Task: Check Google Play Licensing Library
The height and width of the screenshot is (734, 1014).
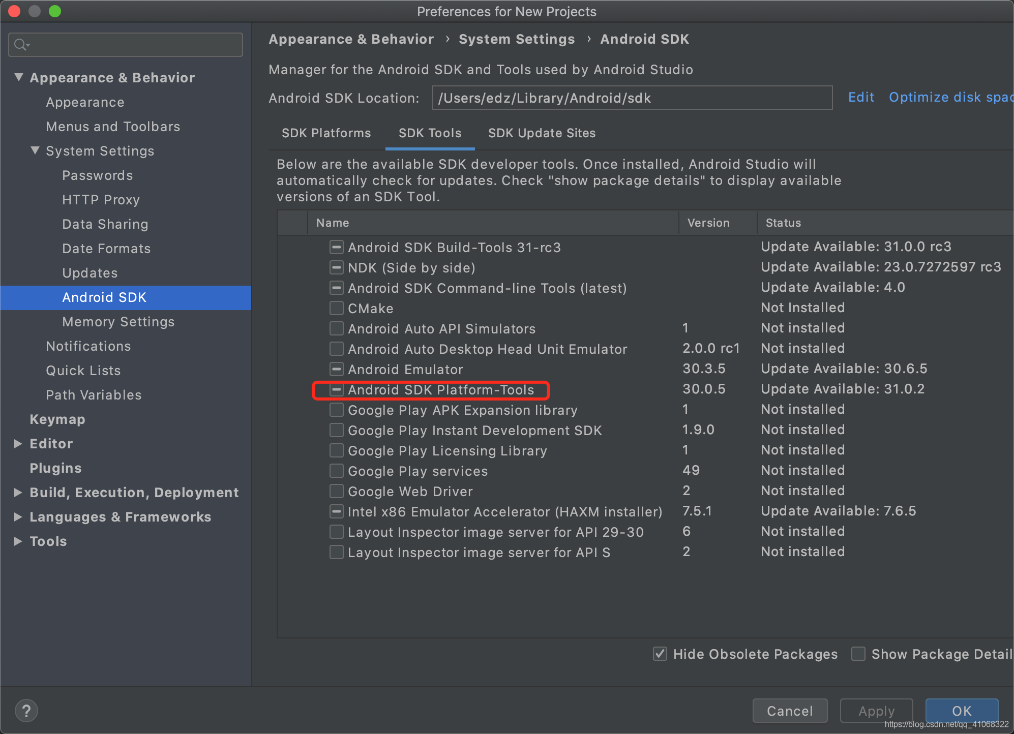Action: tap(336, 451)
